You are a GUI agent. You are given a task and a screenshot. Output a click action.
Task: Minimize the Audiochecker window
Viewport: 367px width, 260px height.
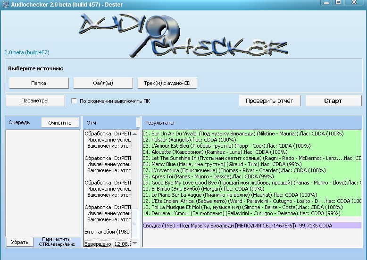click(326, 2)
